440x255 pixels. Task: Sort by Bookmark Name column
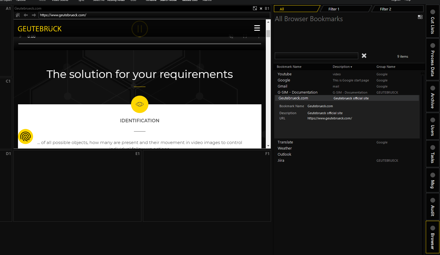click(x=289, y=67)
